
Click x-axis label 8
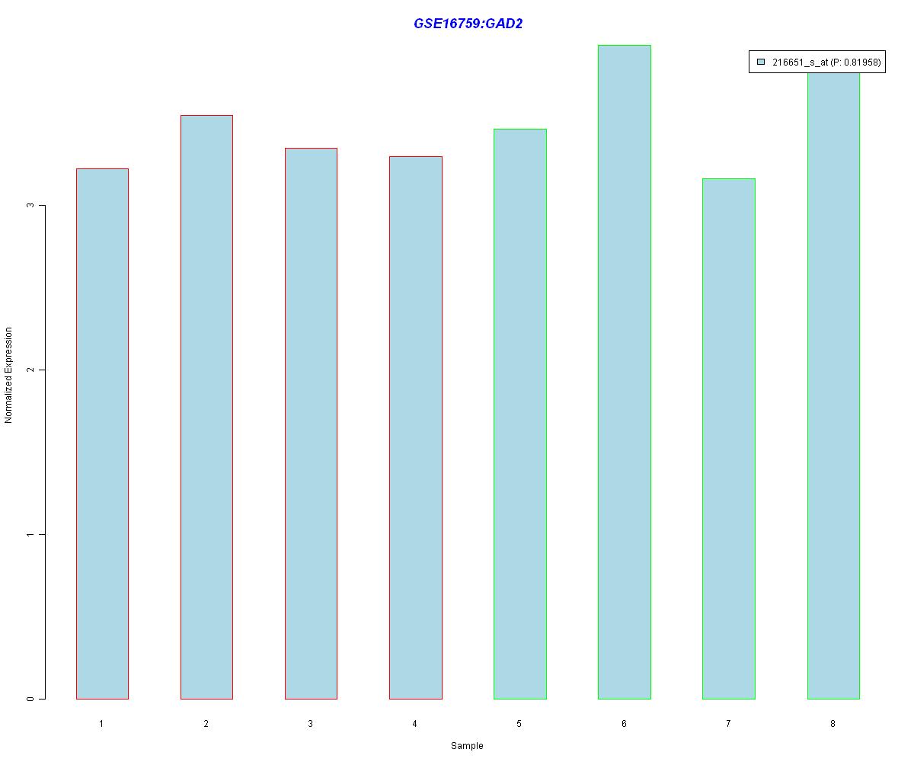(833, 723)
